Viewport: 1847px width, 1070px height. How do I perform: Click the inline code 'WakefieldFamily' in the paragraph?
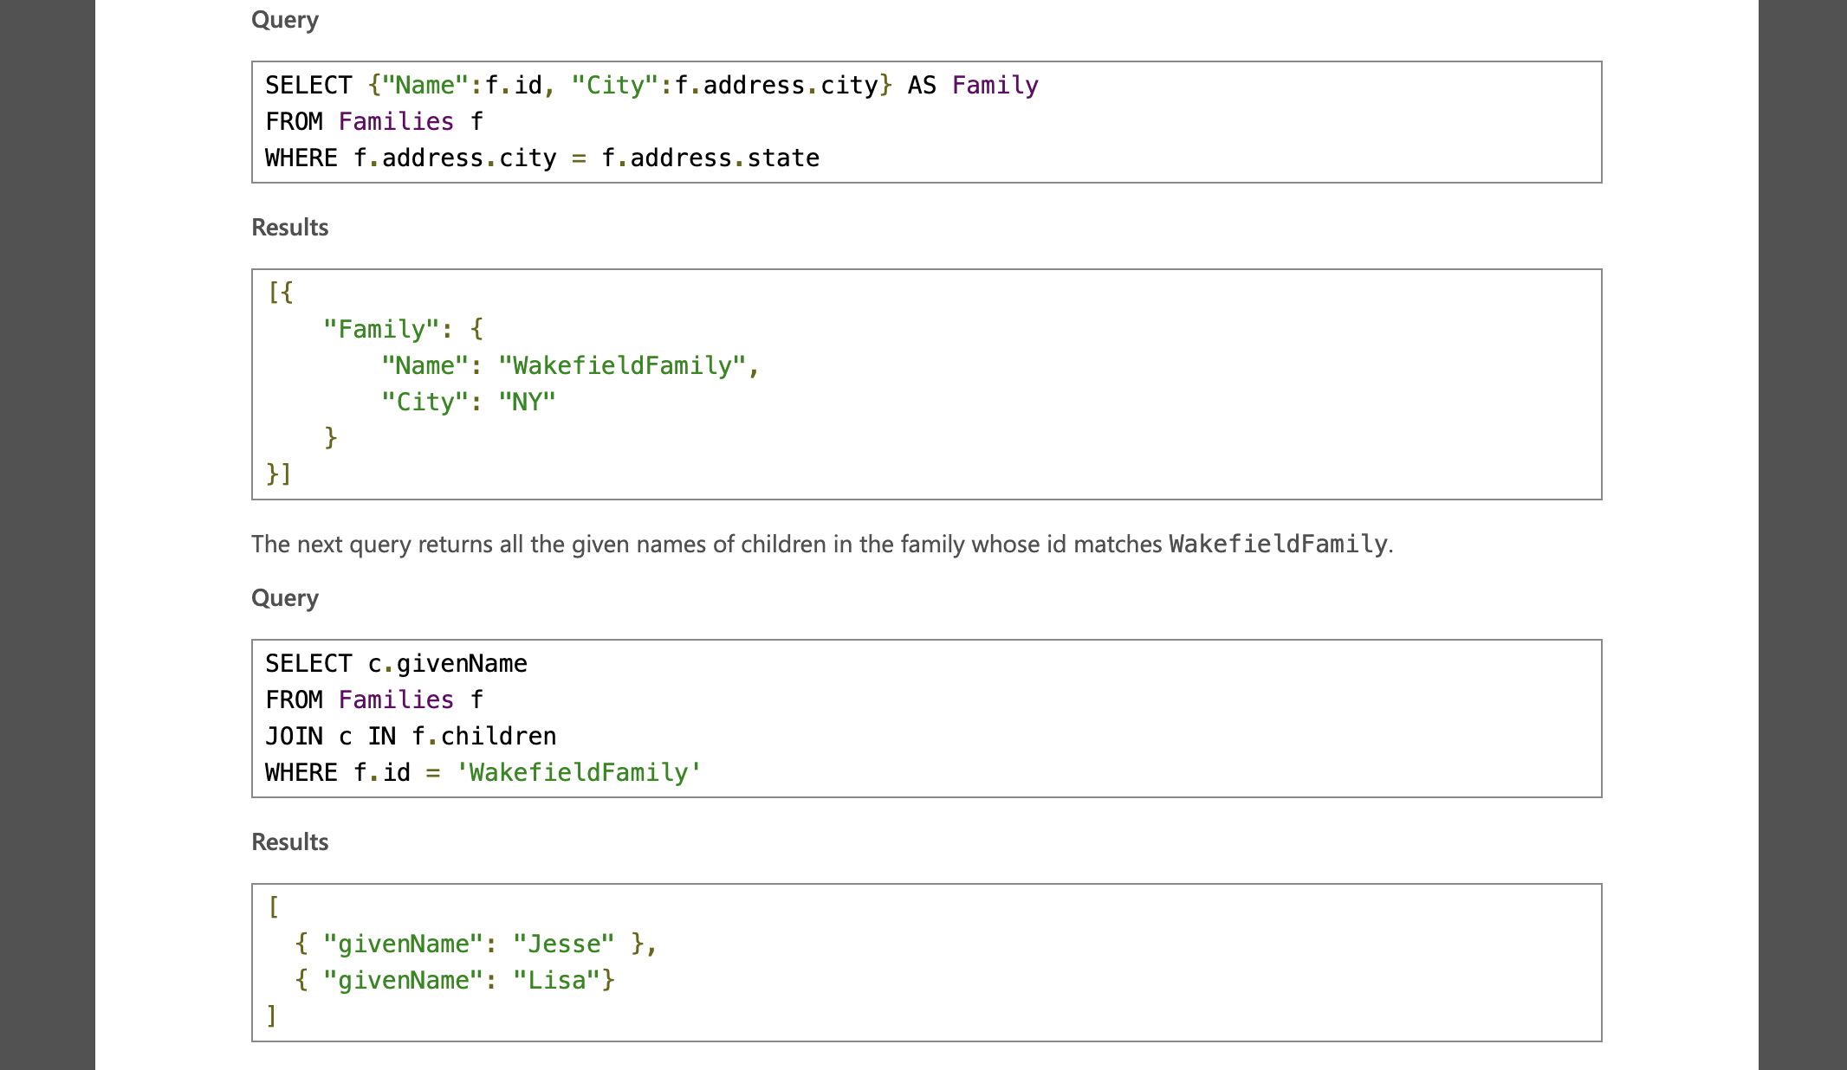tap(1278, 544)
